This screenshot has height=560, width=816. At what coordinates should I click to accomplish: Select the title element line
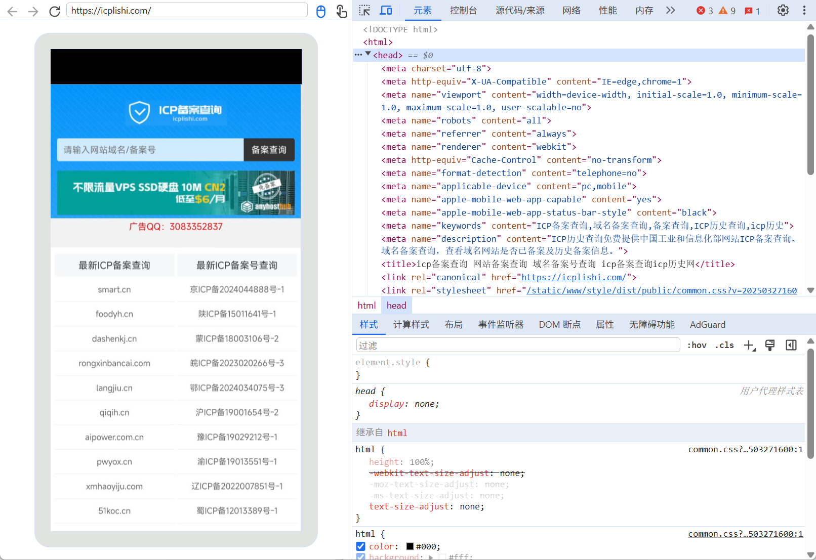click(x=558, y=264)
